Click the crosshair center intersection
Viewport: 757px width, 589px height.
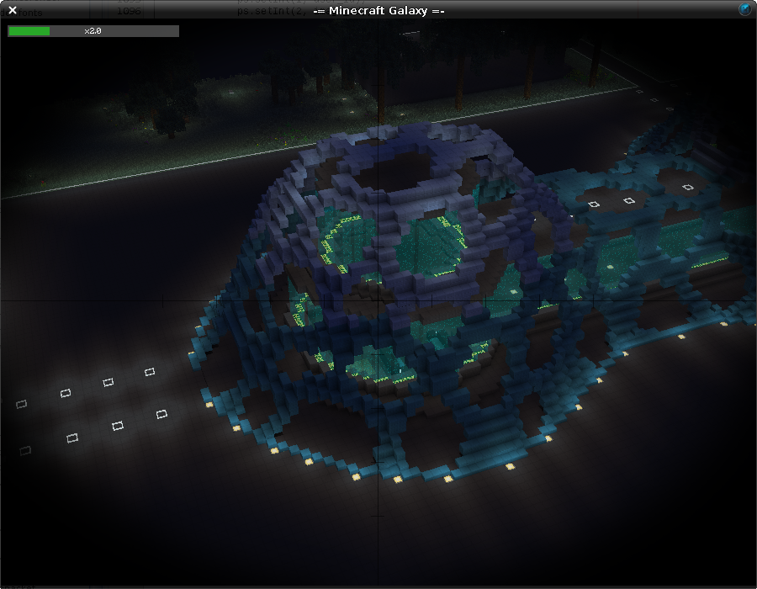click(x=378, y=300)
